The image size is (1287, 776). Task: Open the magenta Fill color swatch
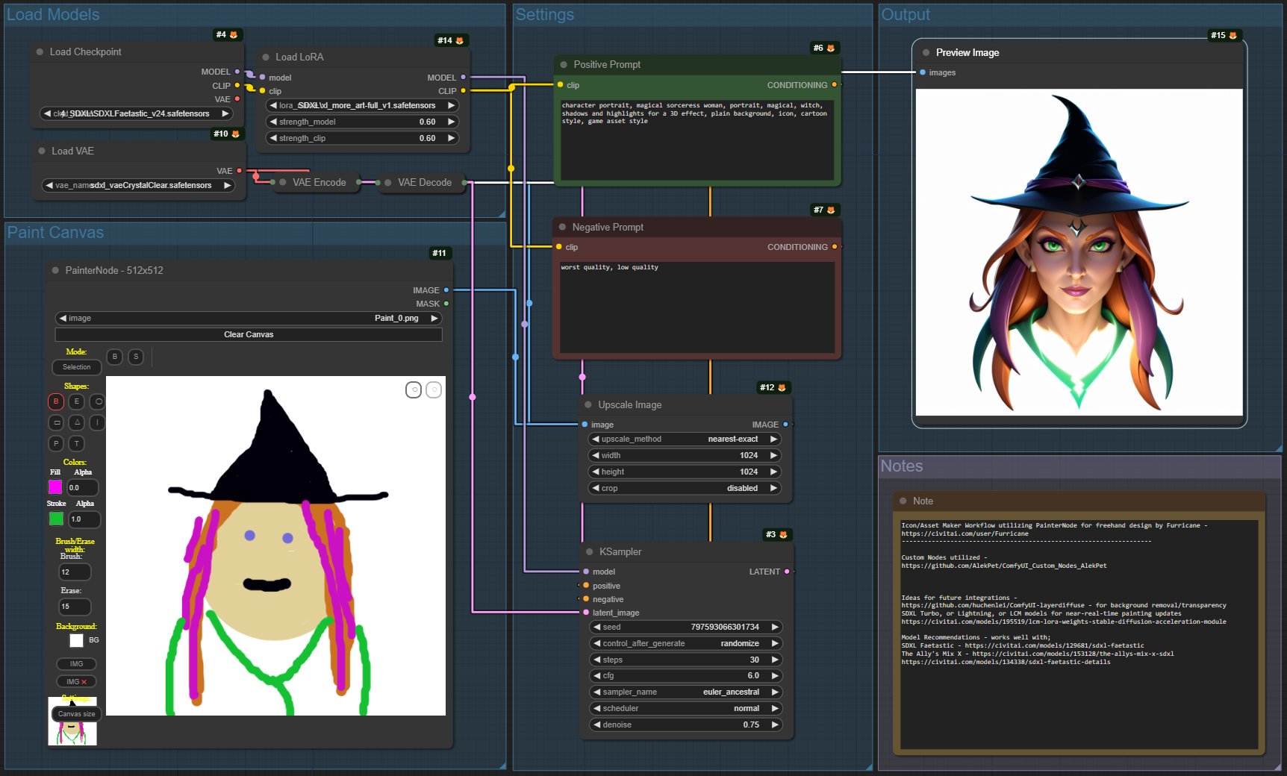55,487
